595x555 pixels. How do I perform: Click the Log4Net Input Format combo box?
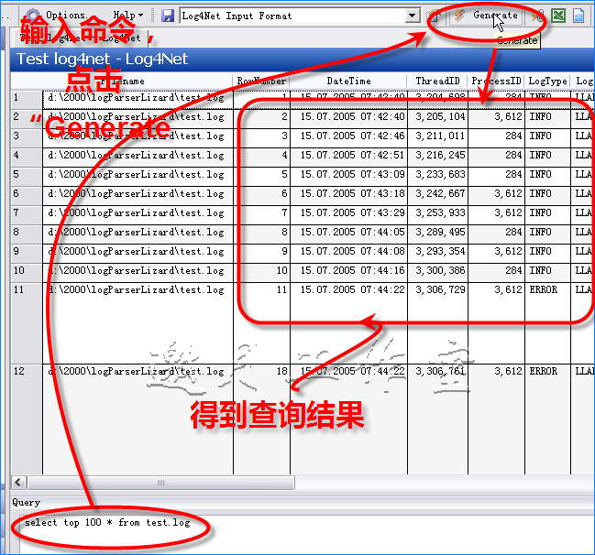300,16
